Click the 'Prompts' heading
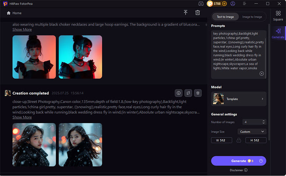 (x=218, y=26)
